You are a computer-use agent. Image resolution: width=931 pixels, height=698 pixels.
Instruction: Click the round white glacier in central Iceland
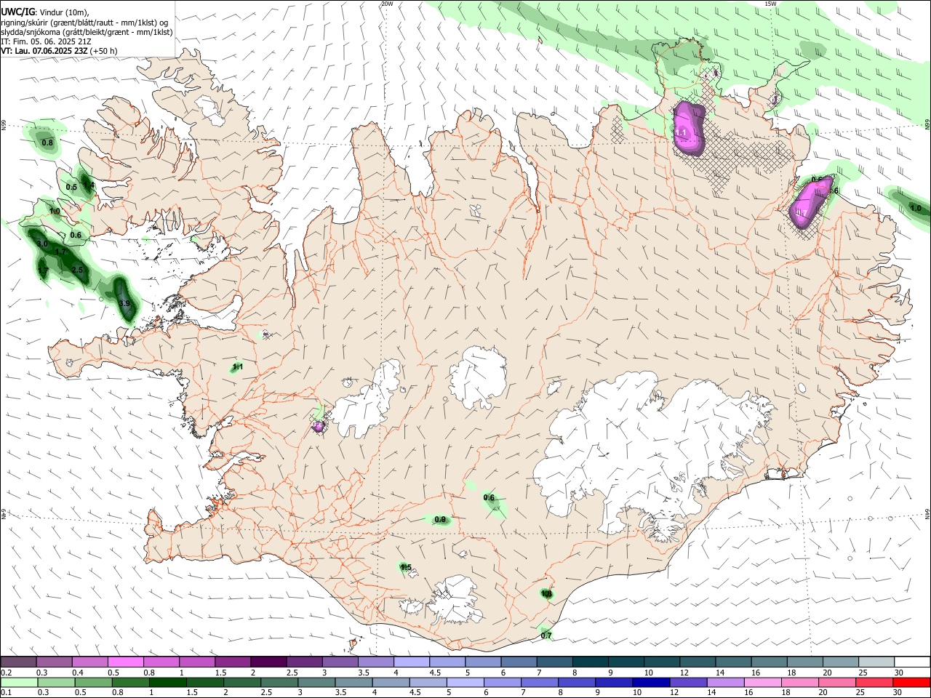pos(478,377)
